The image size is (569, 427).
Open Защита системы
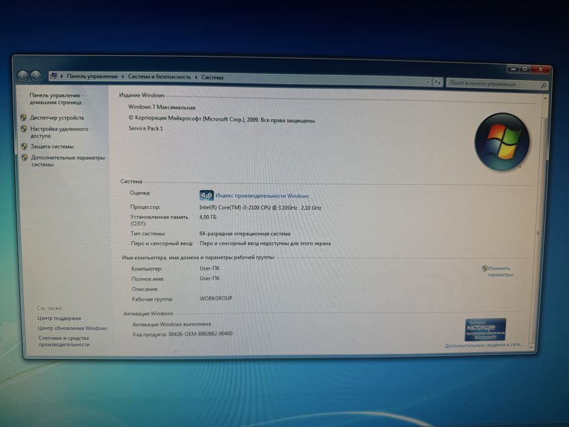click(52, 146)
